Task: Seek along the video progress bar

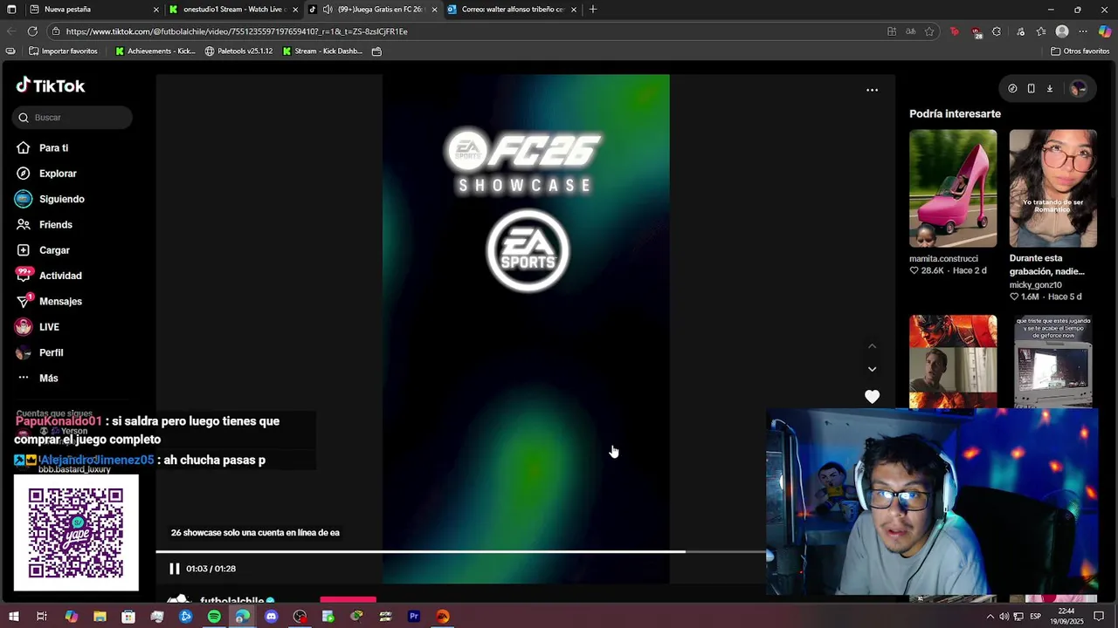Action: (460, 551)
